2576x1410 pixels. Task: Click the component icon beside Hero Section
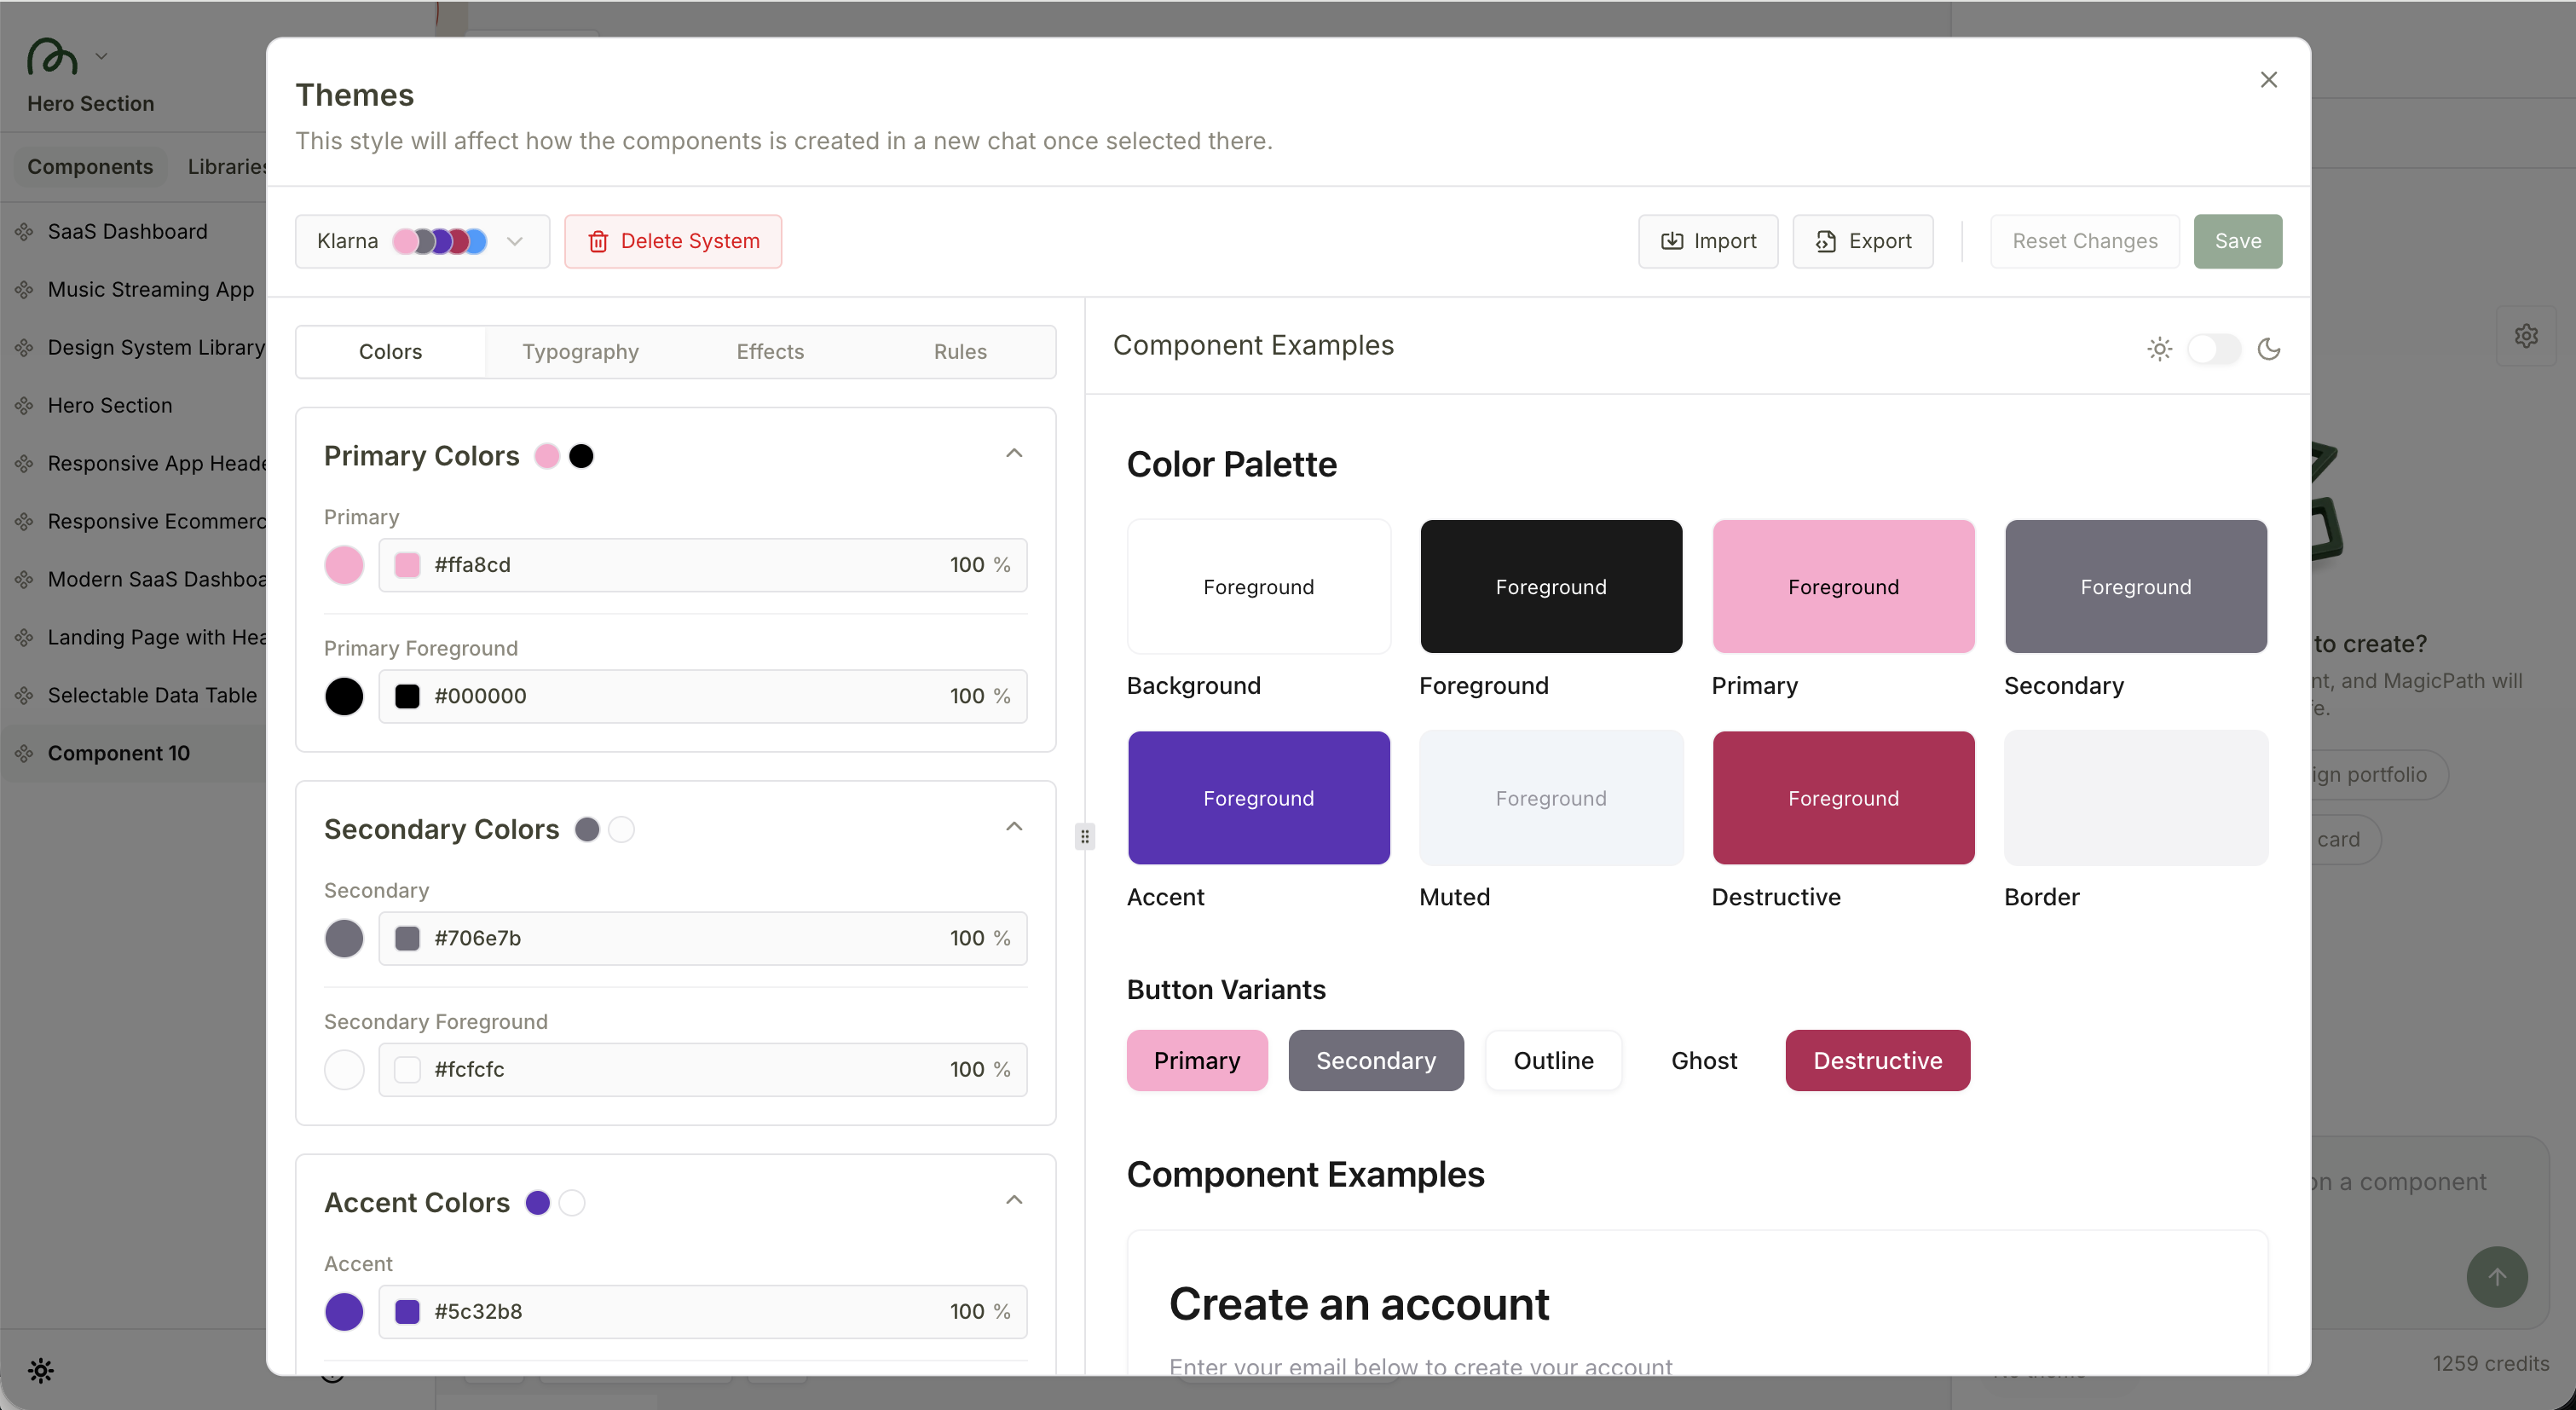tap(24, 405)
